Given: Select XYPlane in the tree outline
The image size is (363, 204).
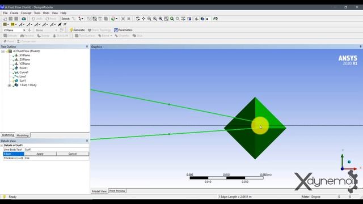Looking at the screenshot, I should click(x=24, y=56).
